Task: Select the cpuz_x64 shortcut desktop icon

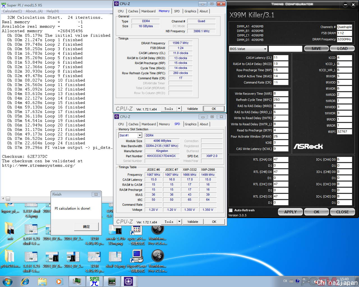Action: [x=136, y=235]
